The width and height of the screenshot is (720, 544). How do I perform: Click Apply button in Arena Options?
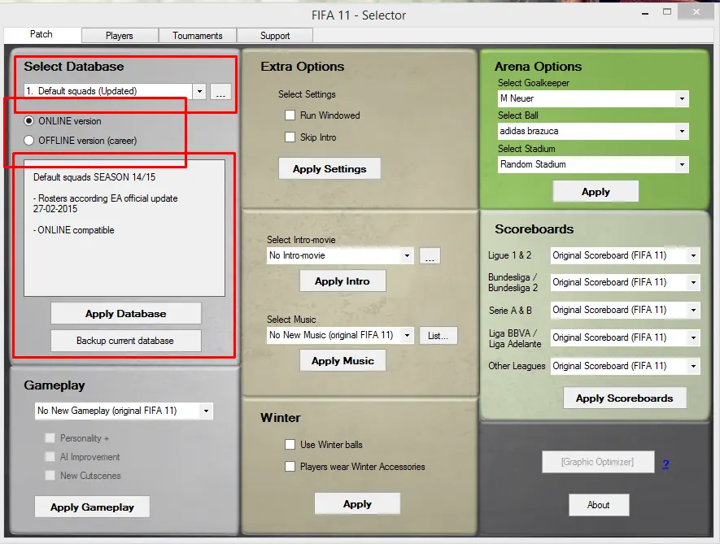[x=596, y=191]
